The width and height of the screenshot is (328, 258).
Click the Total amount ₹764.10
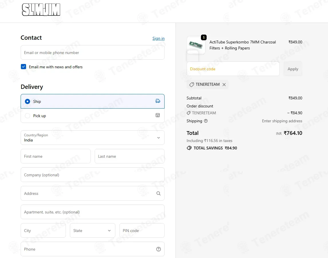(293, 133)
